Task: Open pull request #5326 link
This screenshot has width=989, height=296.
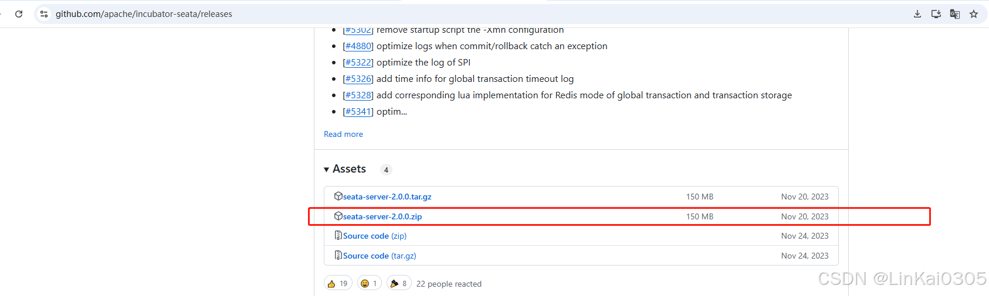Action: pyautogui.click(x=358, y=78)
